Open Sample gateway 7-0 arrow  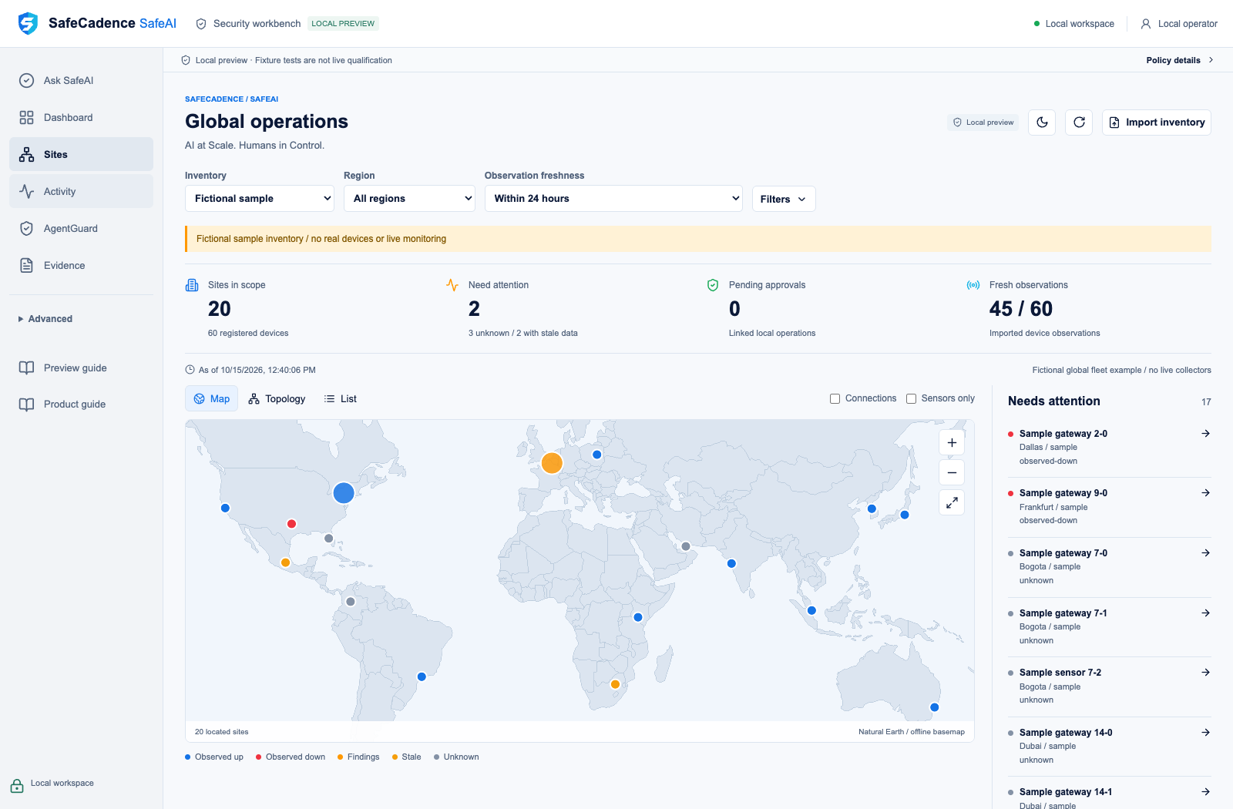point(1205,553)
